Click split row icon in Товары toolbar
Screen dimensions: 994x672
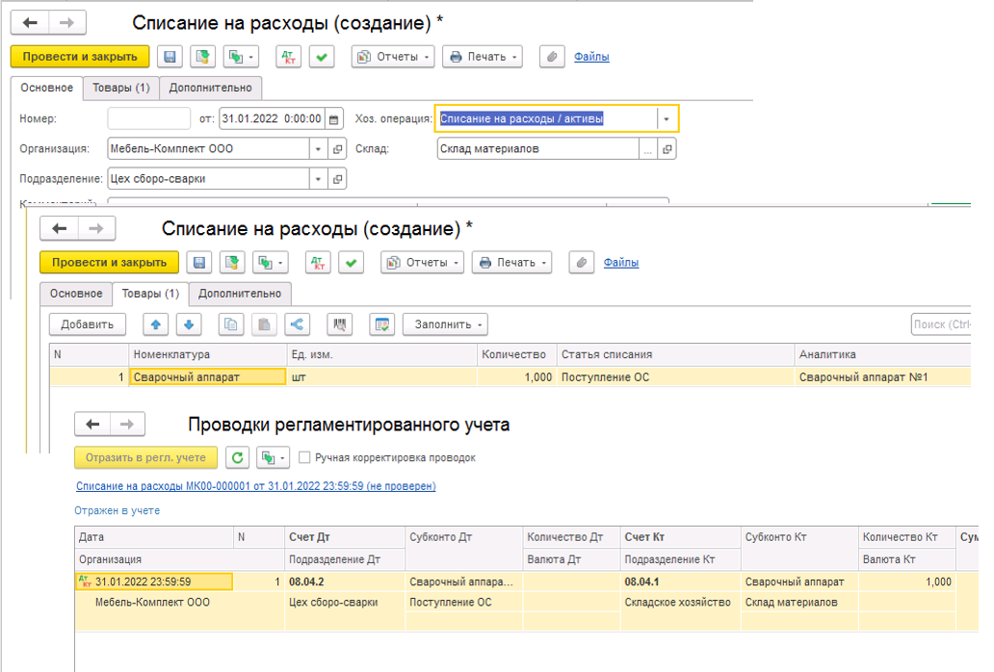[x=298, y=324]
